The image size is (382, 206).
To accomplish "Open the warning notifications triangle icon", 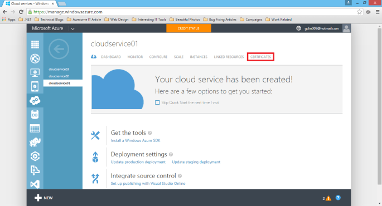I will (x=328, y=198).
